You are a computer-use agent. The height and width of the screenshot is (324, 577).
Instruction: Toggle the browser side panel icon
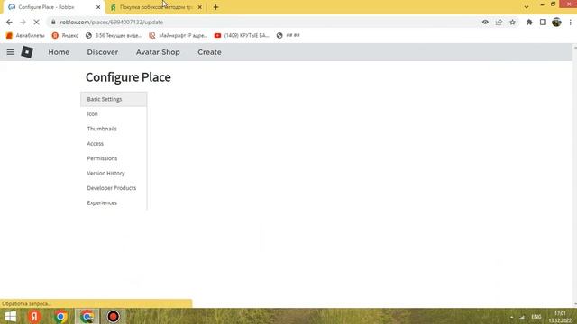coord(543,22)
